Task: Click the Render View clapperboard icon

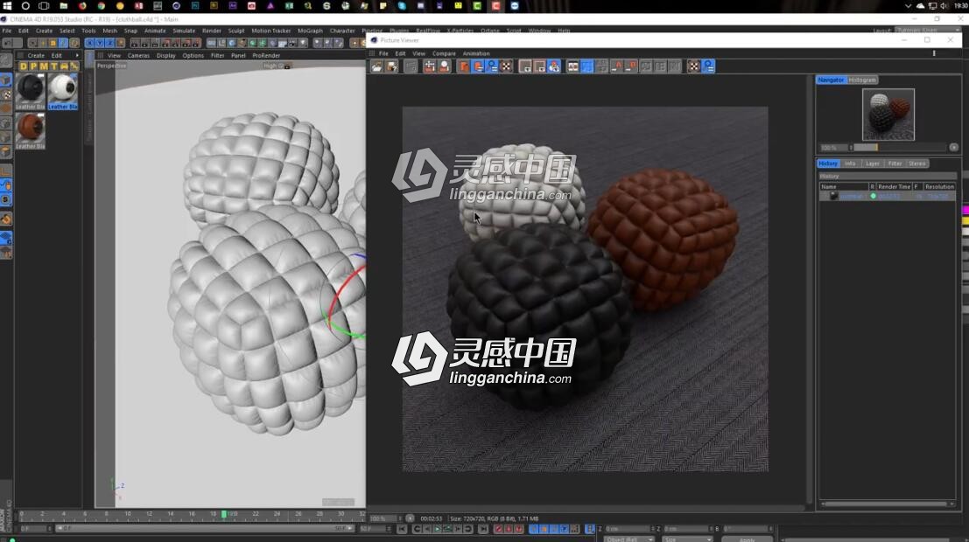Action: tap(134, 43)
